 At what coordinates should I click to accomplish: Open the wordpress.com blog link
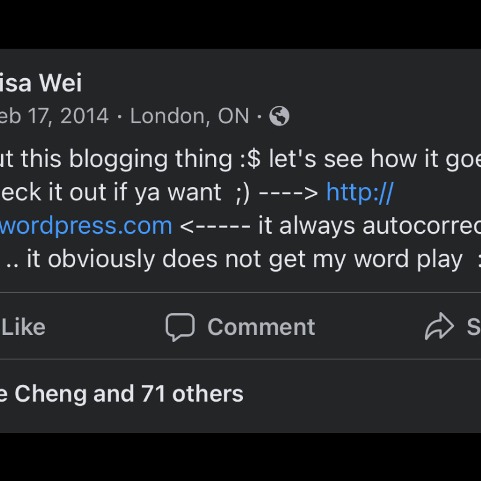pos(86,226)
